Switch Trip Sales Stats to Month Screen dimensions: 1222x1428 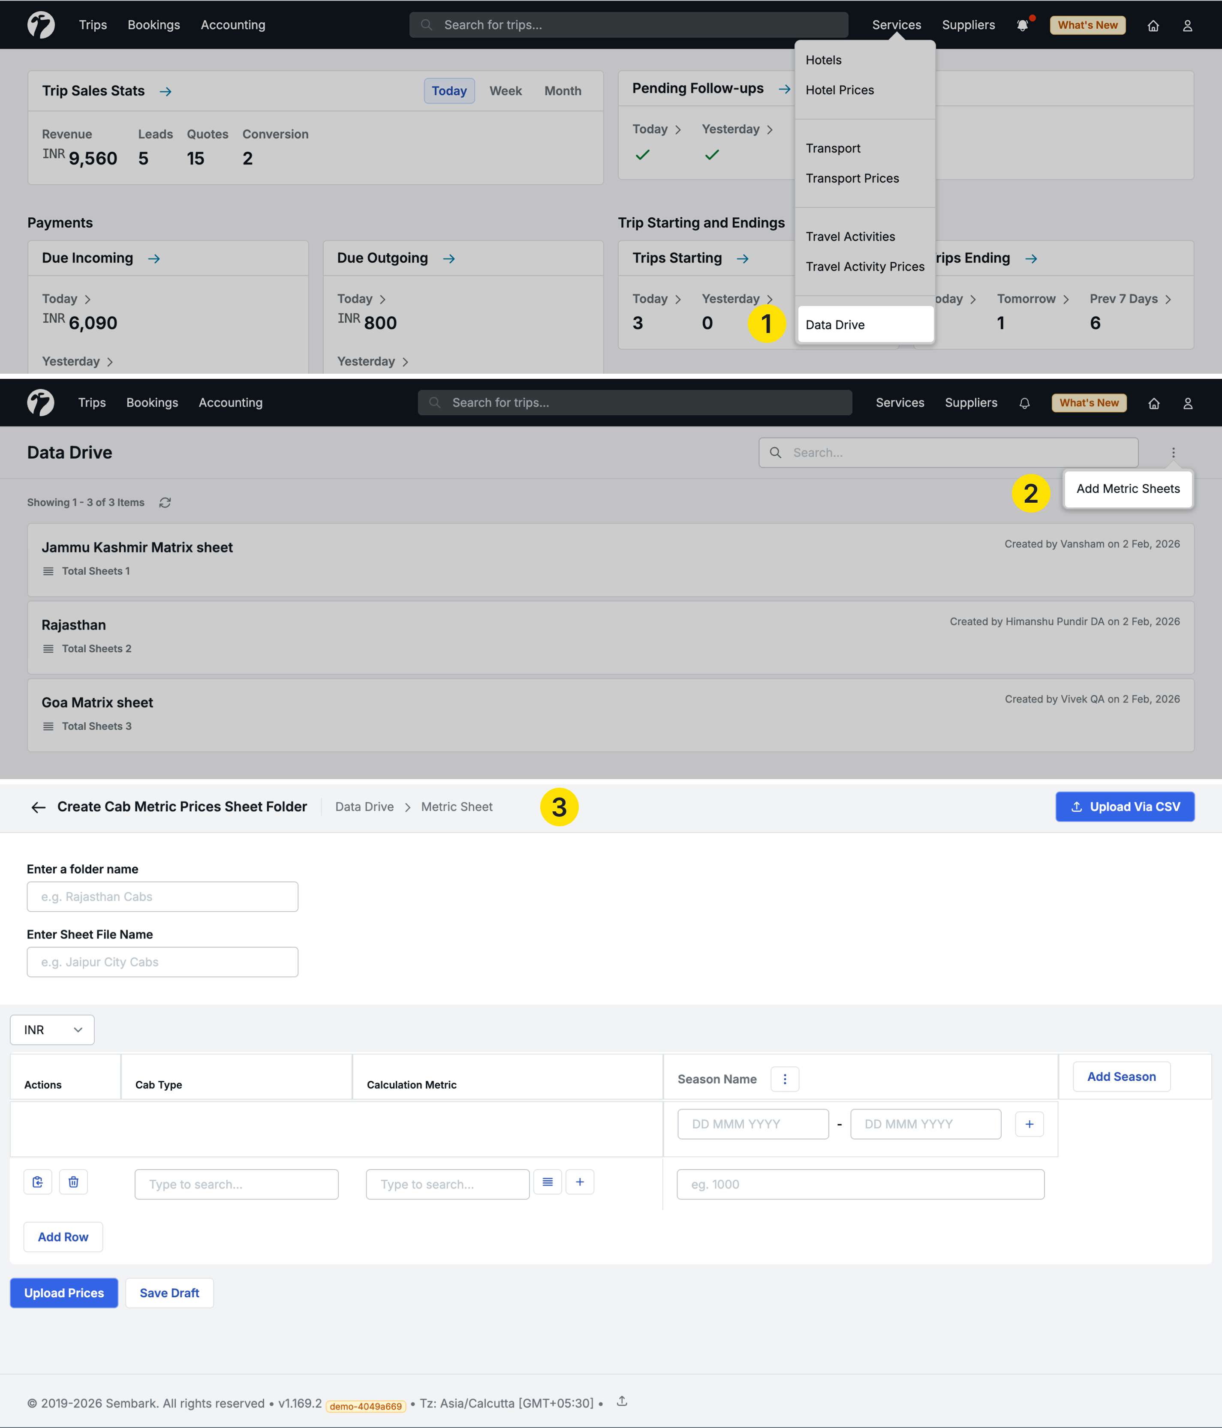563,91
